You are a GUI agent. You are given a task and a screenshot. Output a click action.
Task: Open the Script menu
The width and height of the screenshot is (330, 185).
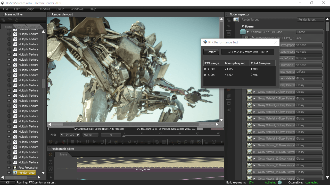(x=30, y=9)
